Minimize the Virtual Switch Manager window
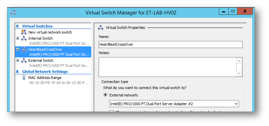Screen dimensions: 269x126 tap(224, 11)
